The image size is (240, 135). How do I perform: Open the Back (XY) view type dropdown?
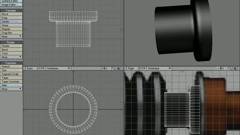coord(35,68)
